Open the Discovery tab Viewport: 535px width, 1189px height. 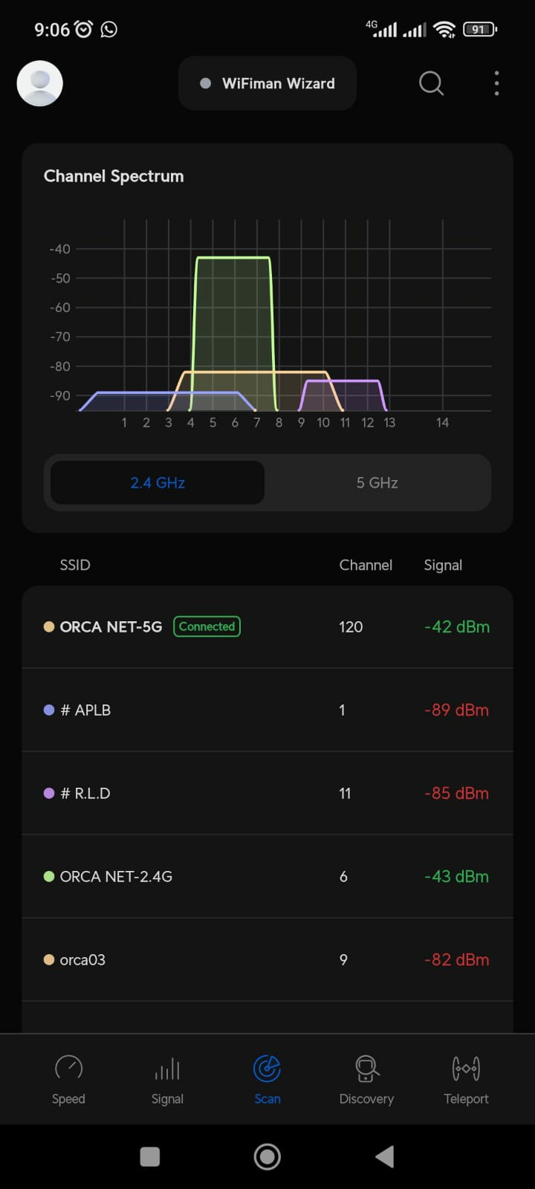pyautogui.click(x=366, y=1078)
